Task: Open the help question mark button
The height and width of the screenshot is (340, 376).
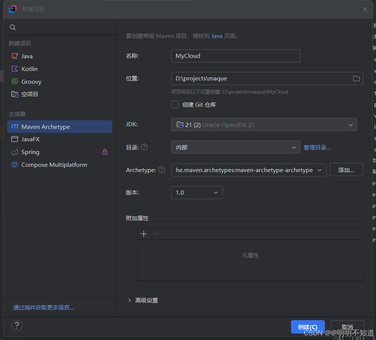Action: (x=17, y=325)
